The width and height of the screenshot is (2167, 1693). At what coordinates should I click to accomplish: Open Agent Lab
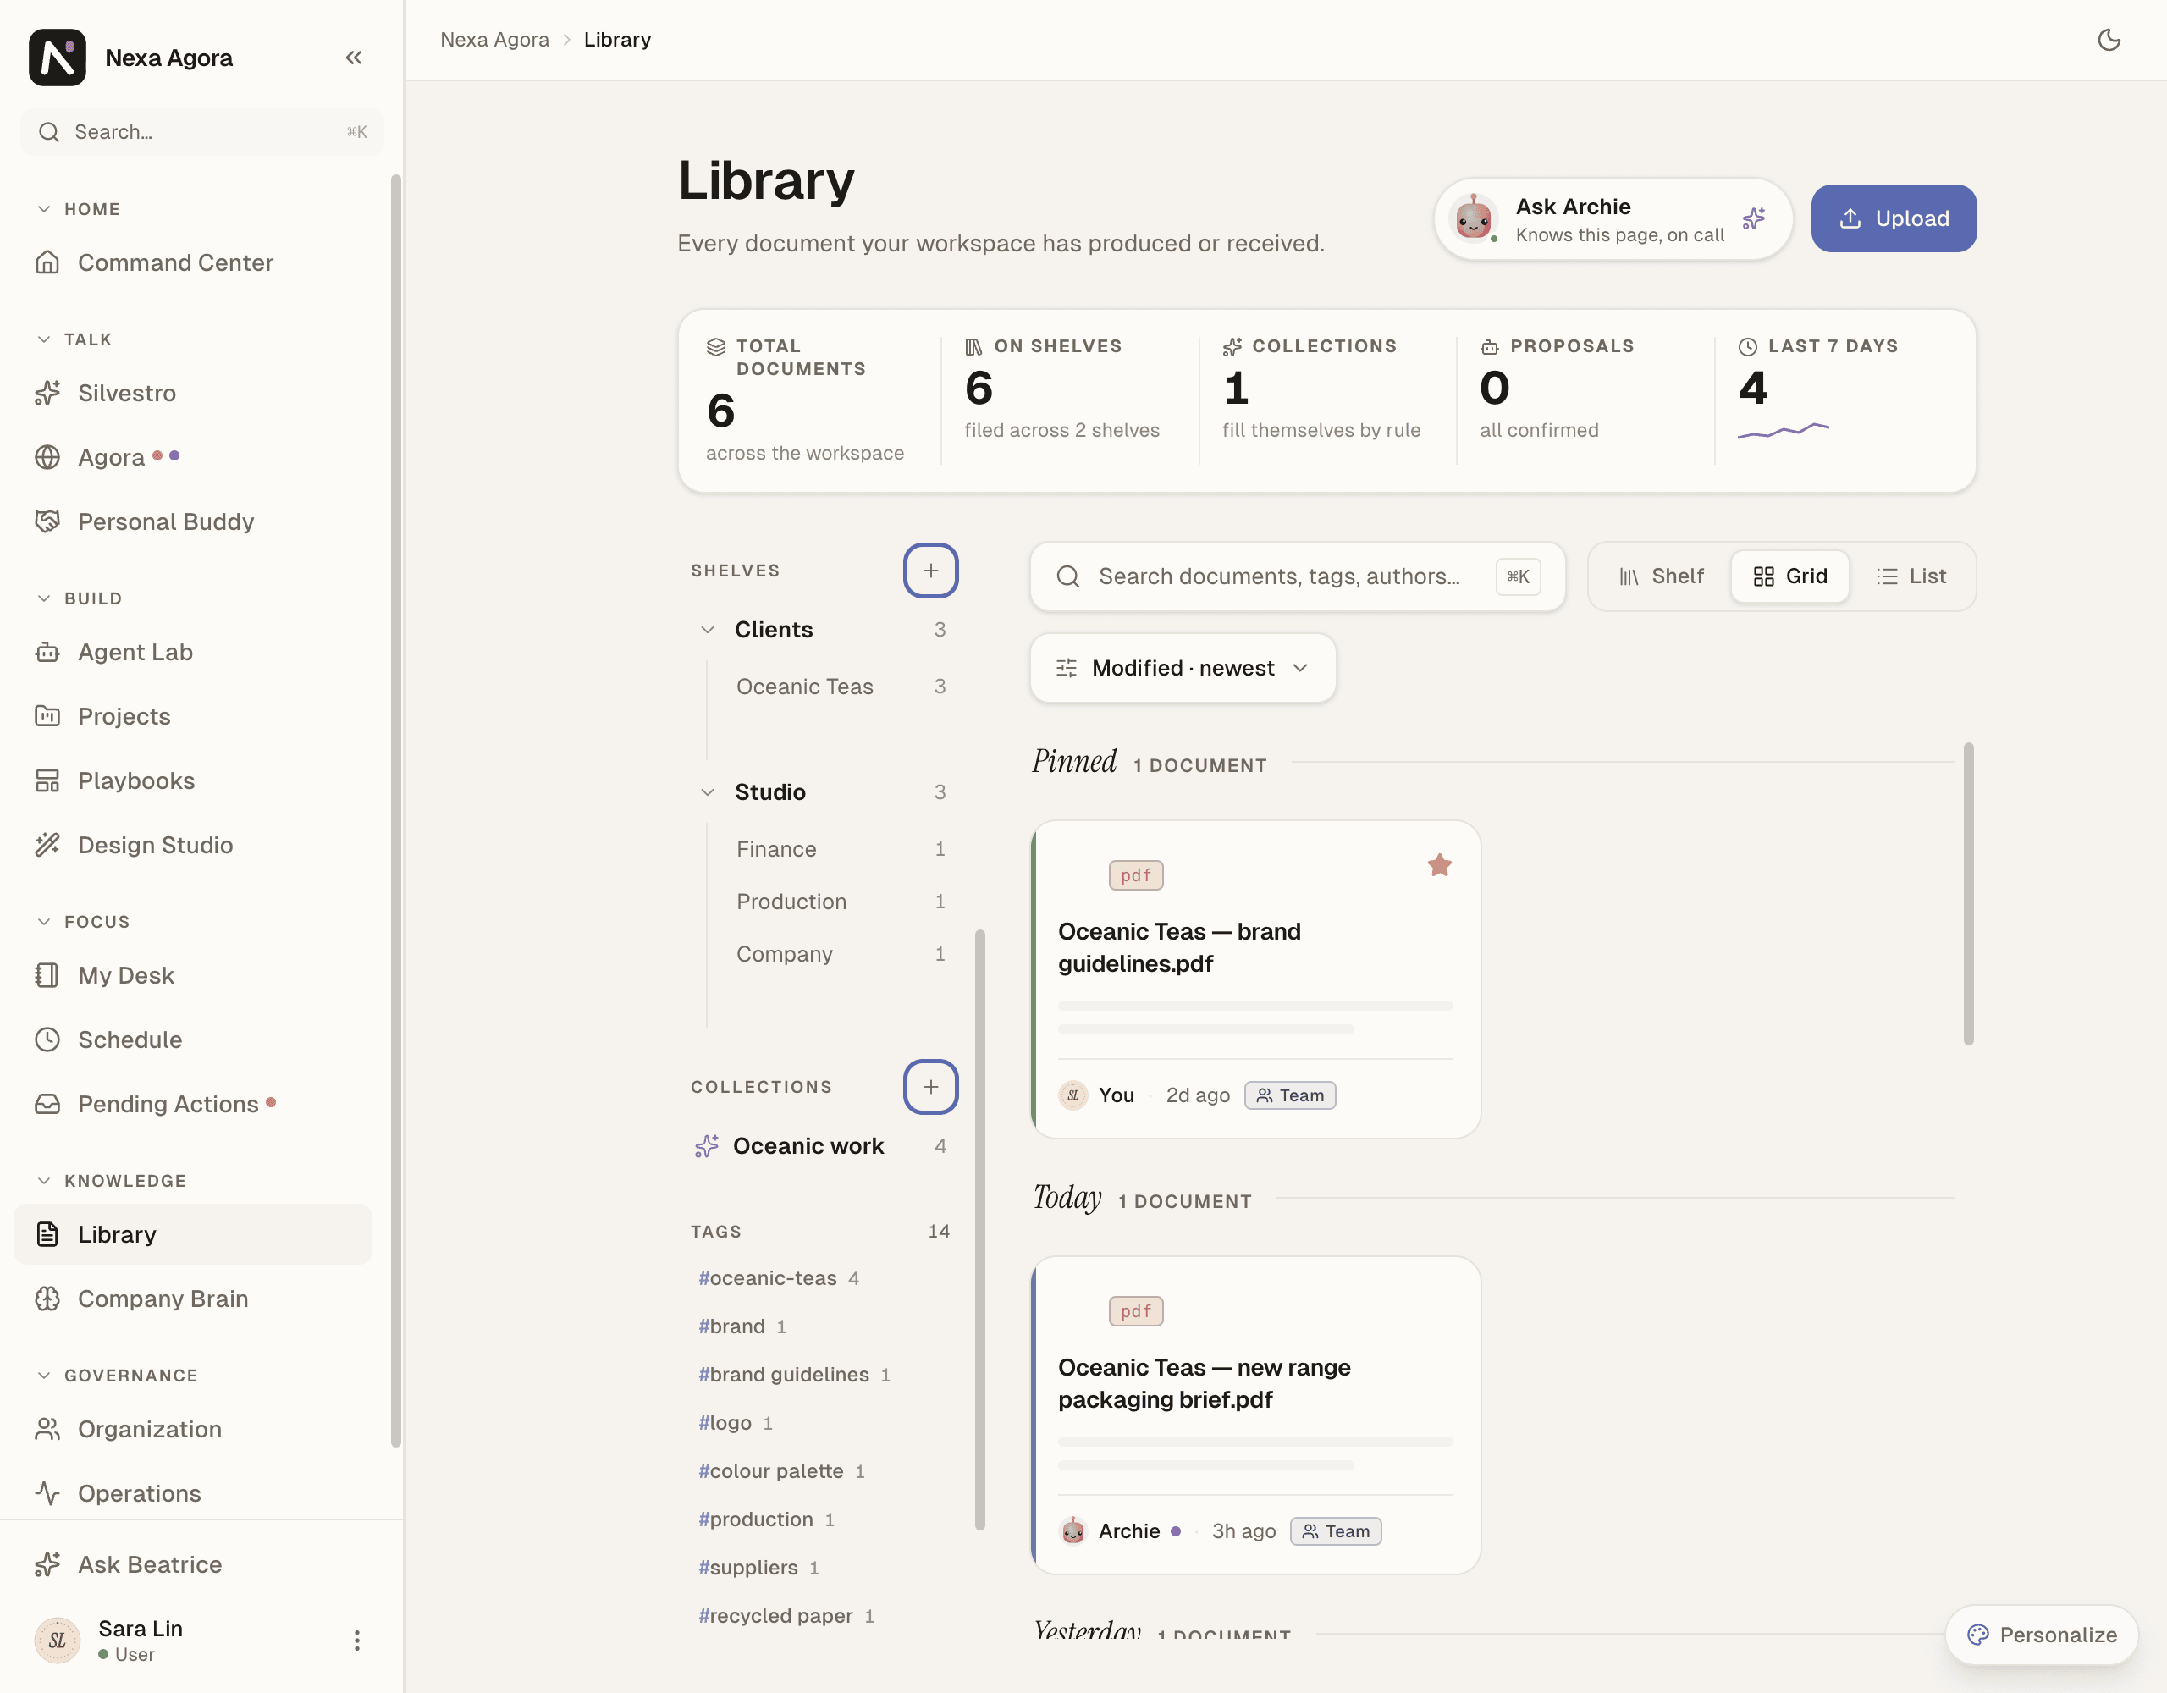tap(192, 652)
